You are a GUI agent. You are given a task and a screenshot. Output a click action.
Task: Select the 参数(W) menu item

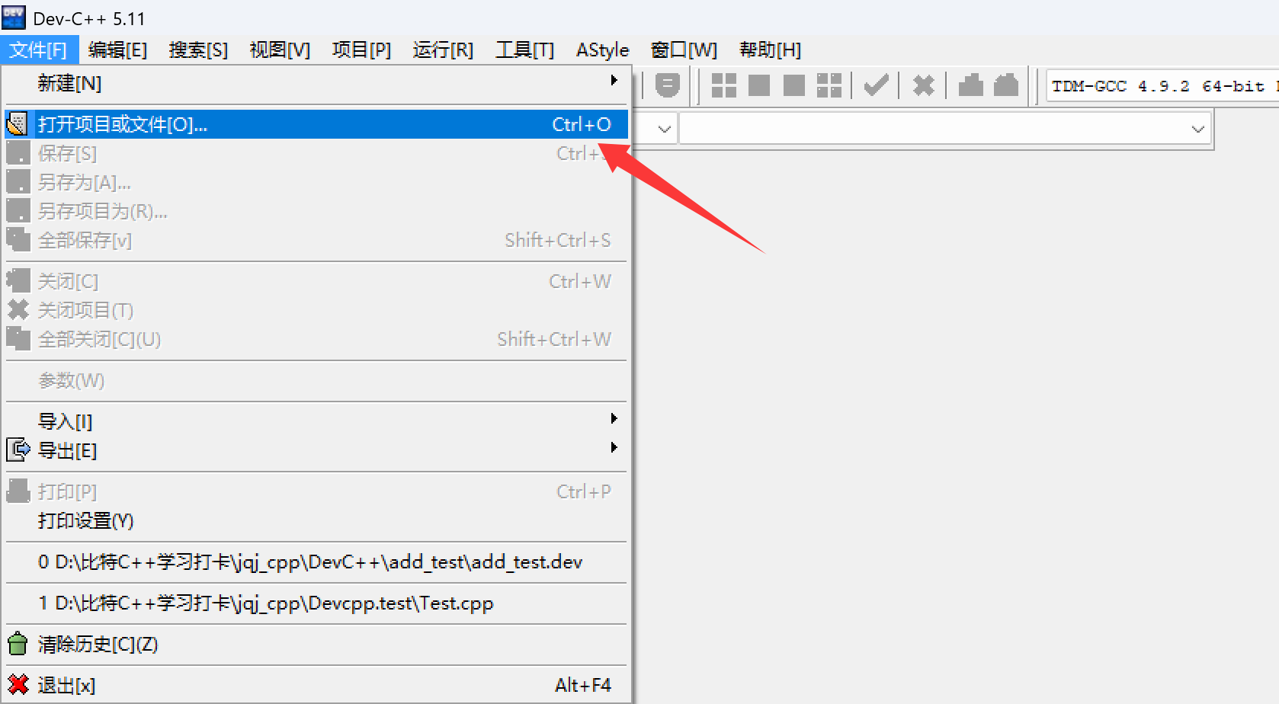(x=316, y=380)
